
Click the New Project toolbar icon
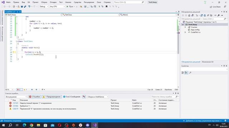pos(14,6)
